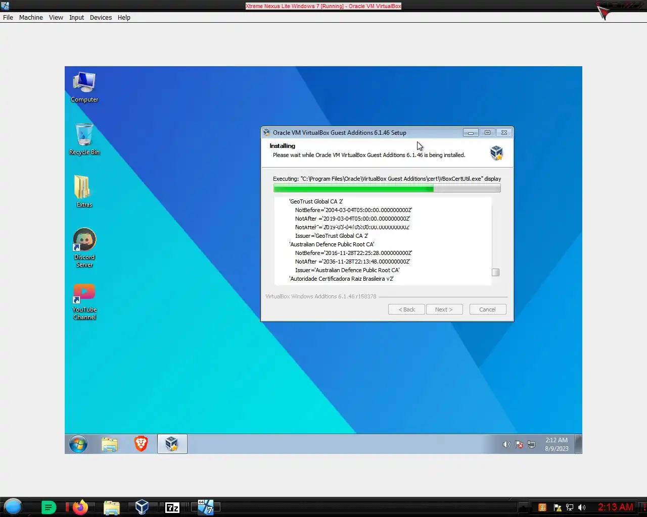Open the View menu
The width and height of the screenshot is (647, 517).
click(x=56, y=17)
